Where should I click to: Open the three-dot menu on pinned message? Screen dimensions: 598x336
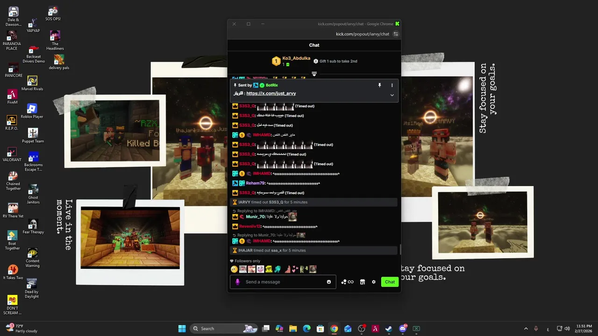coord(392,85)
